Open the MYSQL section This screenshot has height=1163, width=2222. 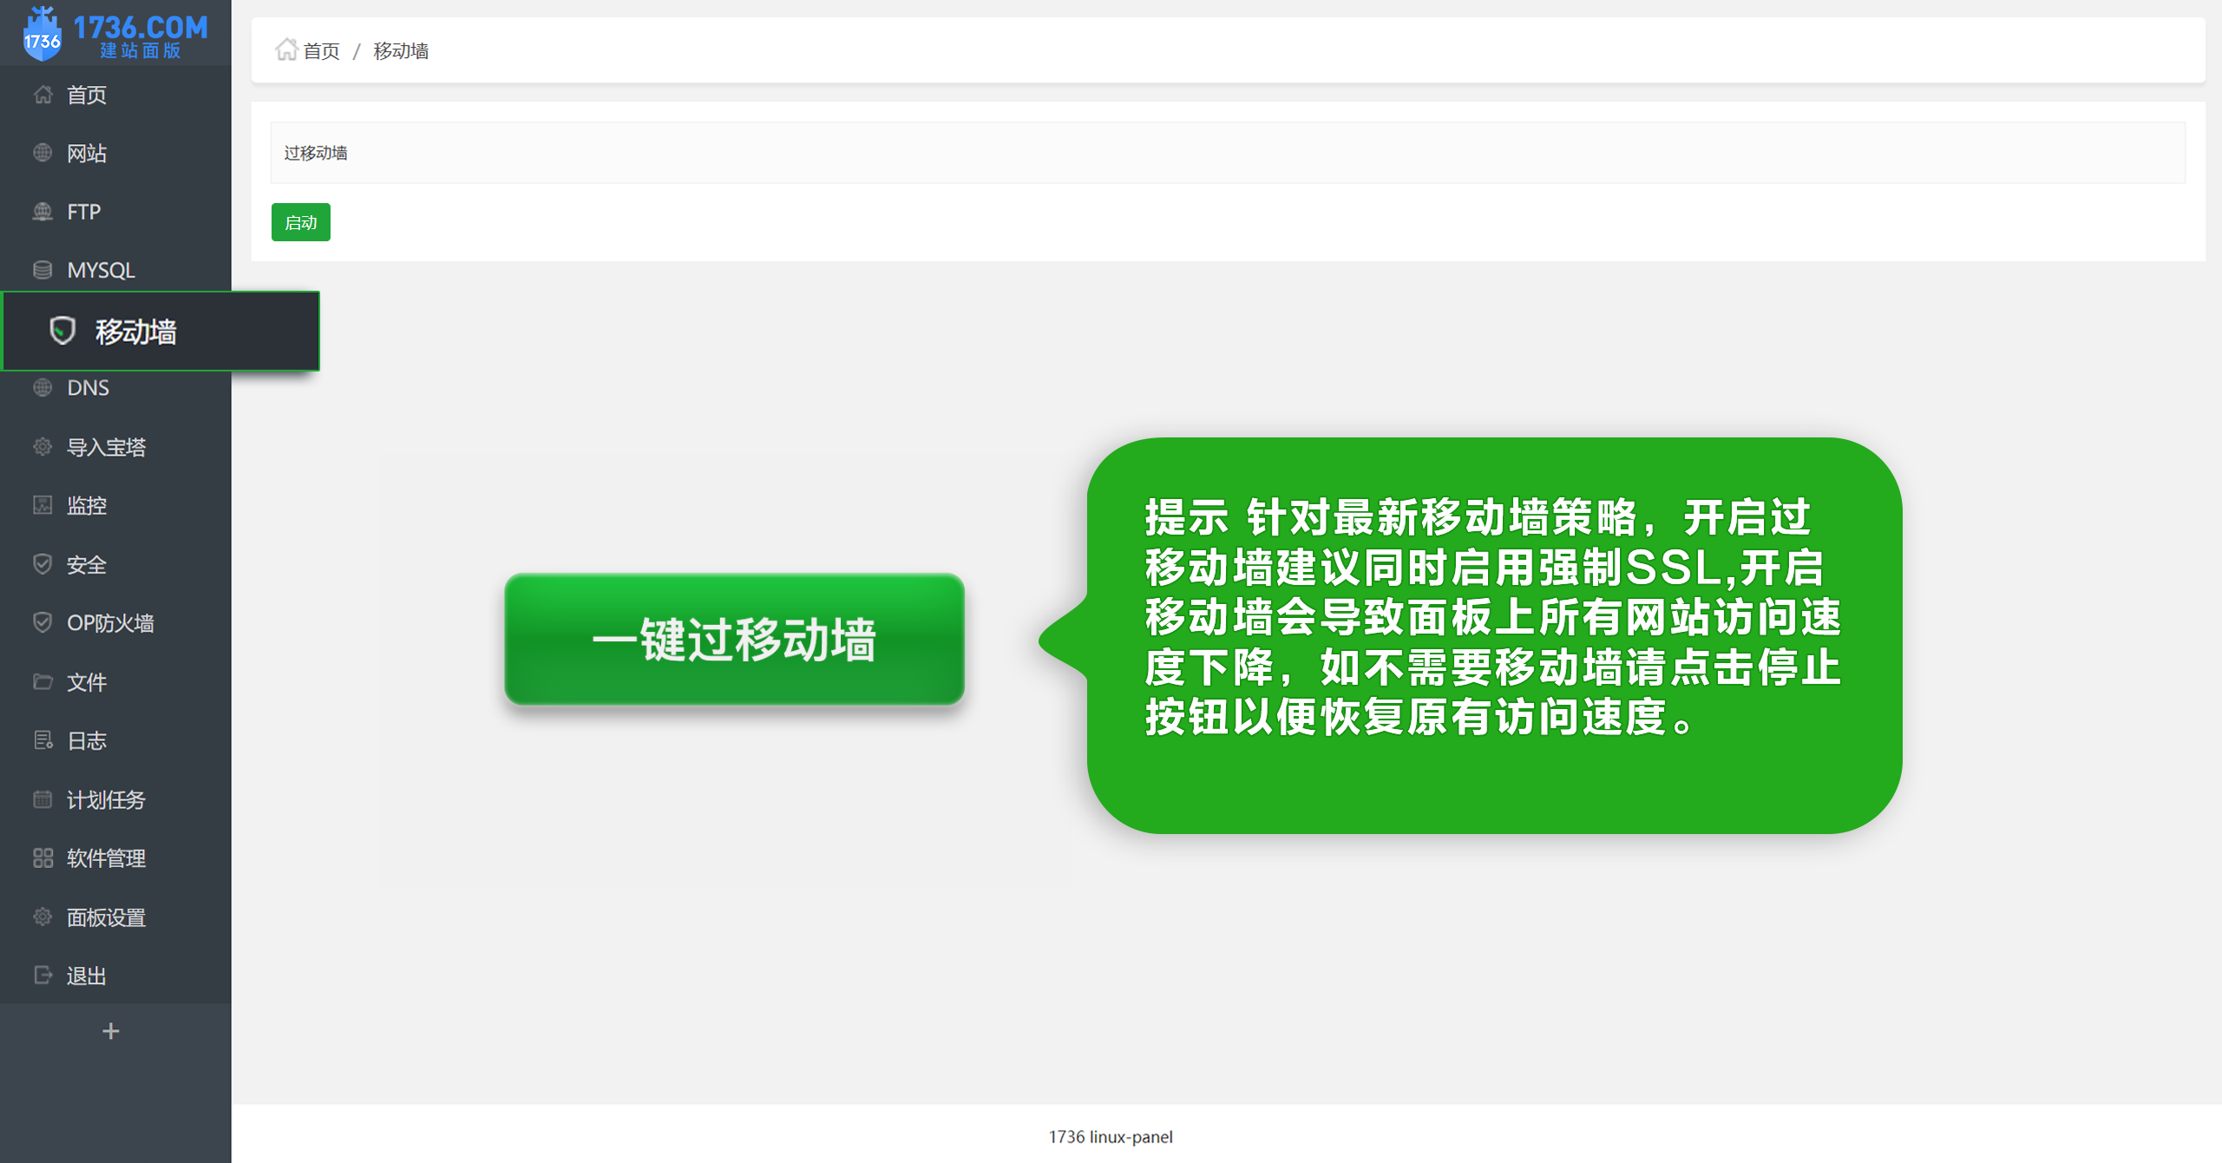pyautogui.click(x=115, y=270)
